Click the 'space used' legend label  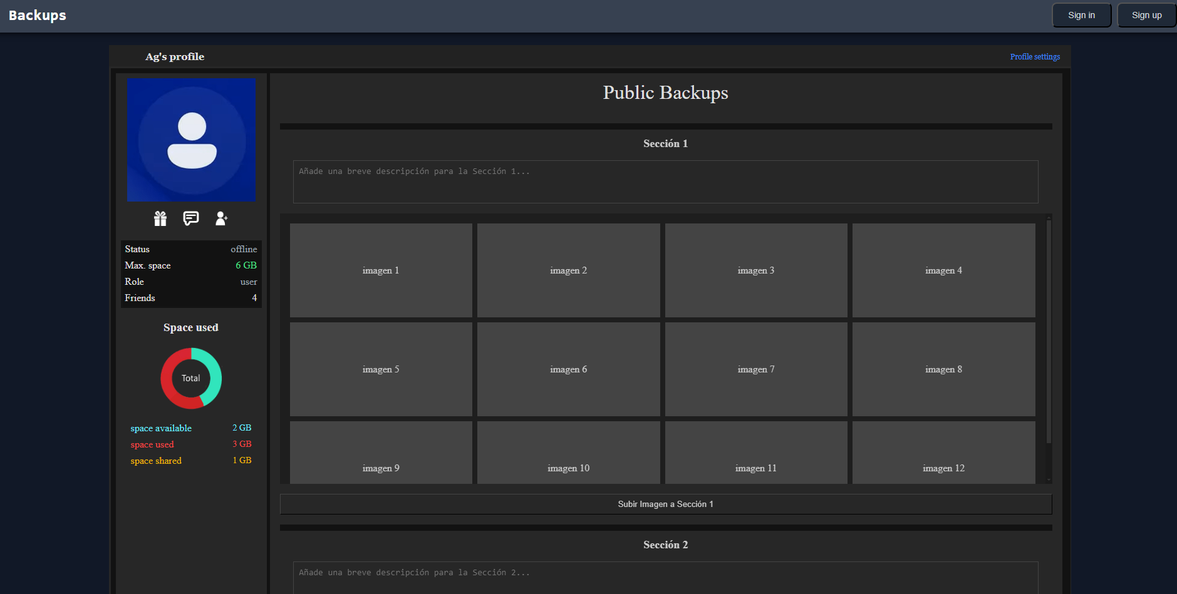tap(152, 444)
